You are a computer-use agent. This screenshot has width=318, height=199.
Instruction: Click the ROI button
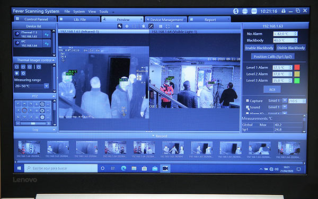[272, 89]
